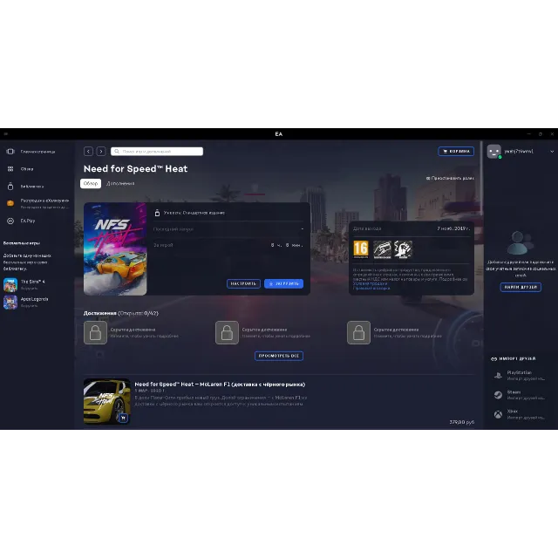
Task: Click the cart badge on the McLaren F1 thumbnail
Action: tap(123, 418)
